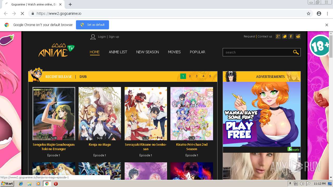Open the Twitter social icon

(285, 36)
